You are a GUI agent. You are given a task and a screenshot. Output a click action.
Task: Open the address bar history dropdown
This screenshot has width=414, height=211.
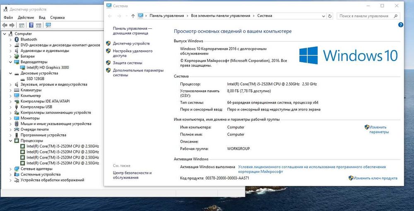324,16
